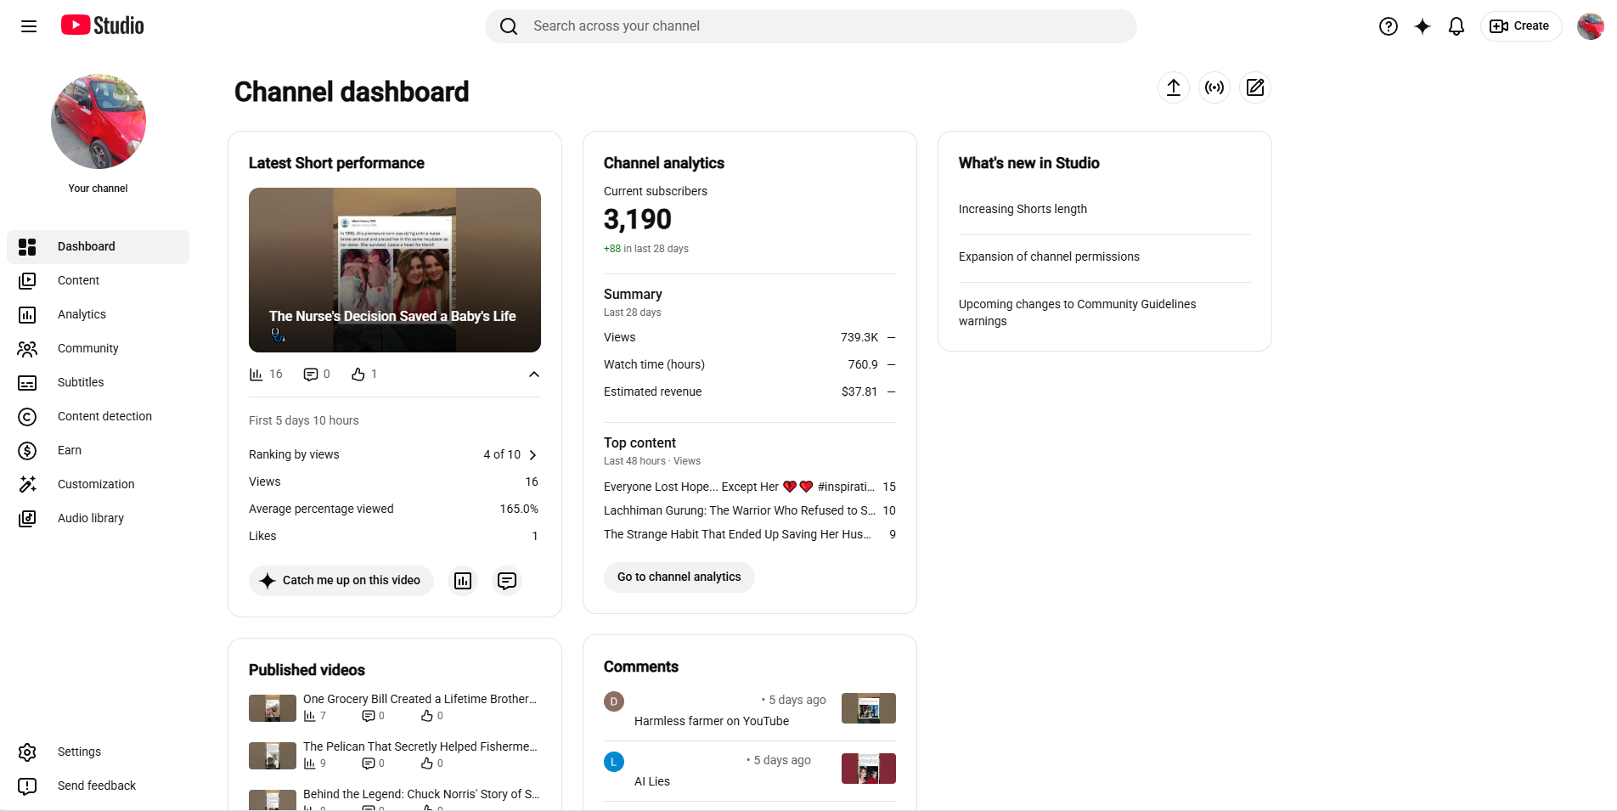Open Content in the sidebar
1617x811 pixels.
pyautogui.click(x=99, y=280)
